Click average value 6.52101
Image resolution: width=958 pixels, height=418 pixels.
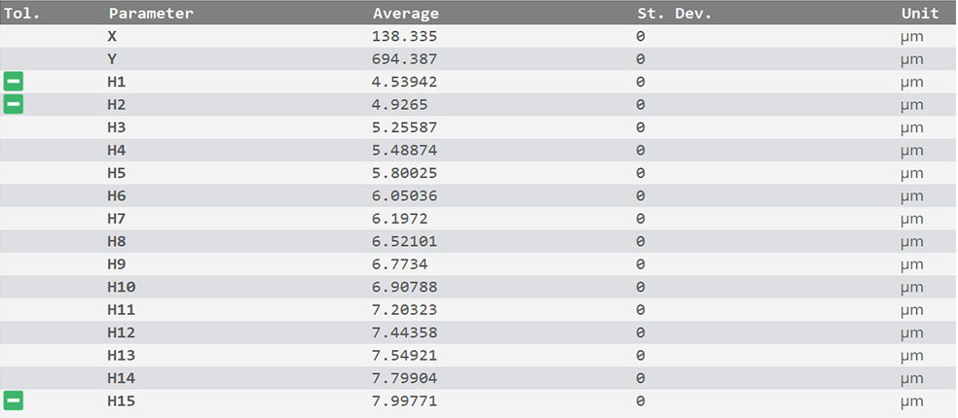(404, 242)
